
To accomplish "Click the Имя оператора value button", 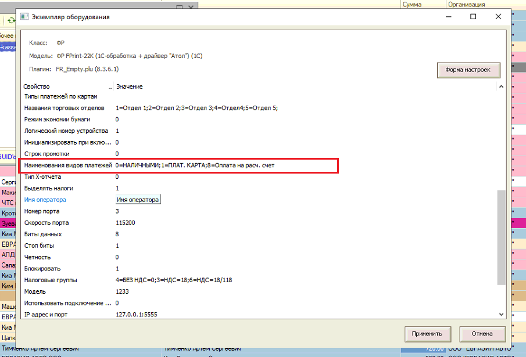I will click(x=138, y=200).
